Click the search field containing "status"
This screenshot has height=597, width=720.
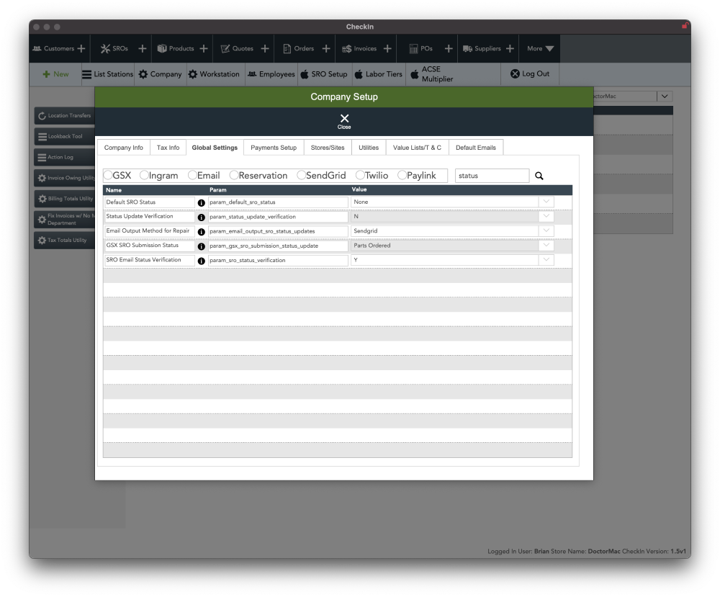(492, 176)
